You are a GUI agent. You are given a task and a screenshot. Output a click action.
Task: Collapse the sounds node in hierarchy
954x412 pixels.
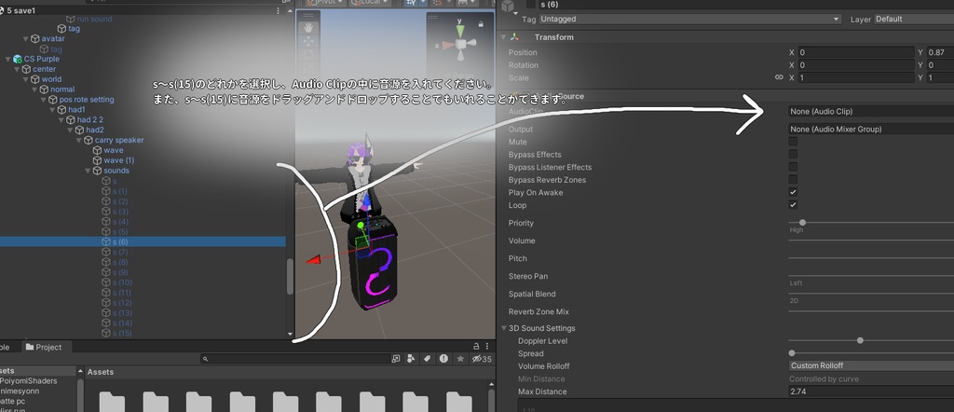(x=88, y=171)
